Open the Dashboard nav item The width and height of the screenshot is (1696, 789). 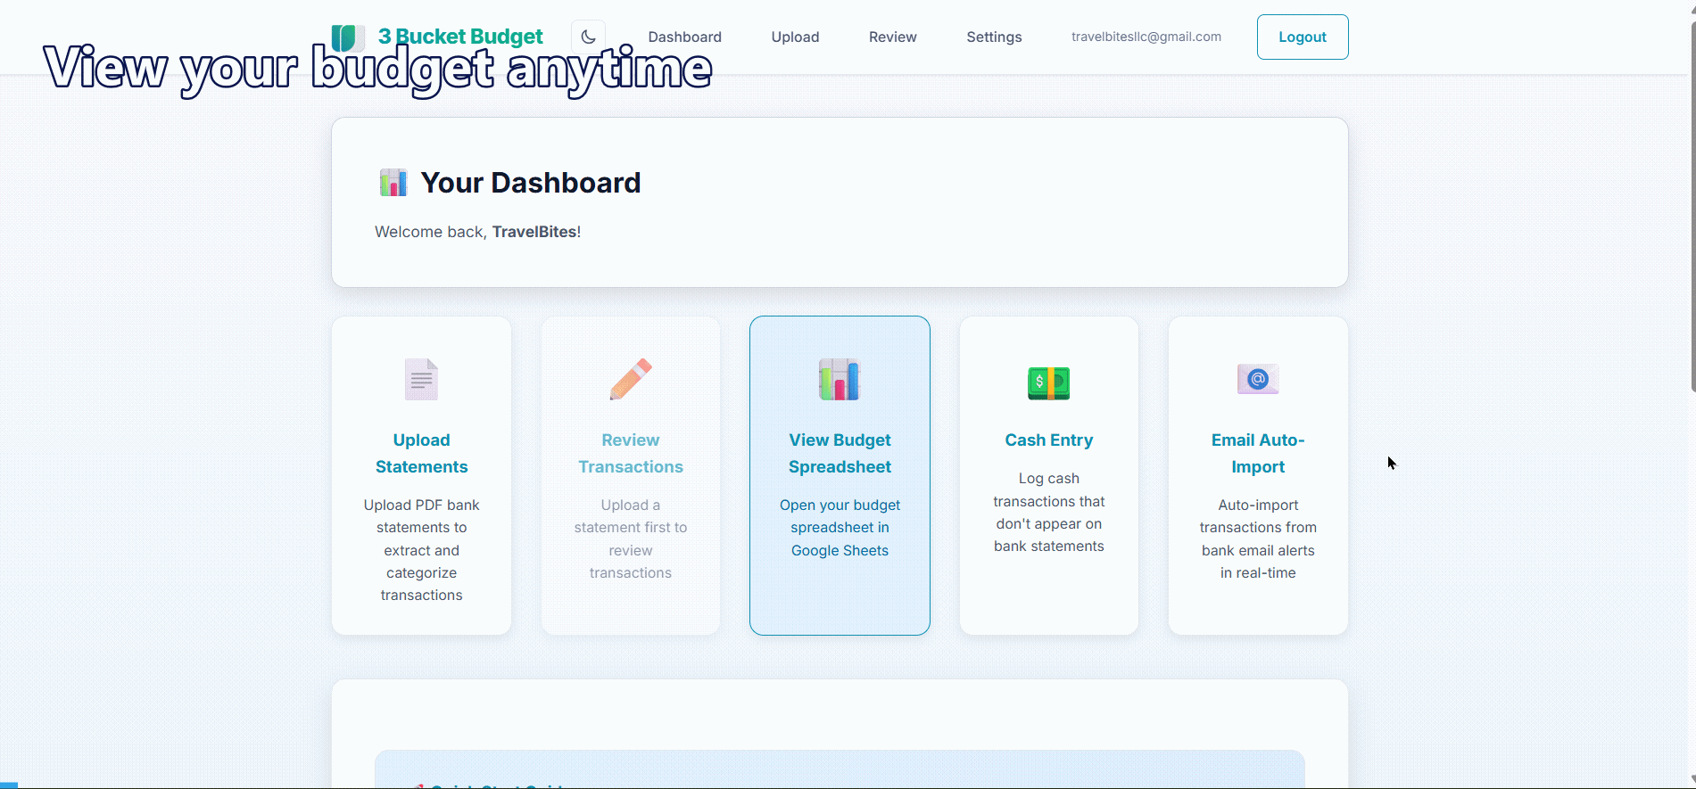tap(684, 37)
